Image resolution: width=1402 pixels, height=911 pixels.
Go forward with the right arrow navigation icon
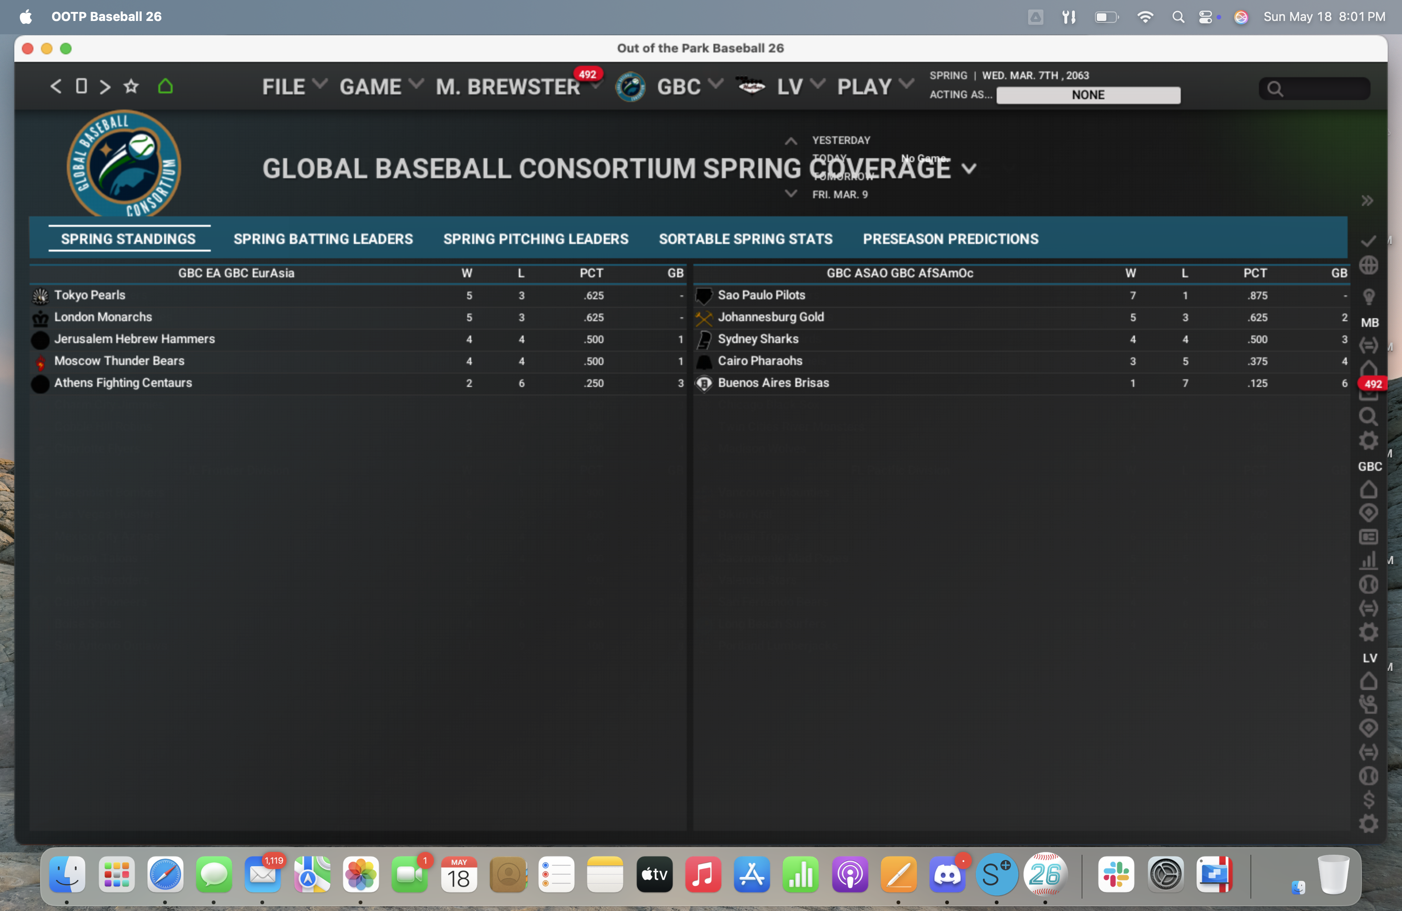[105, 87]
